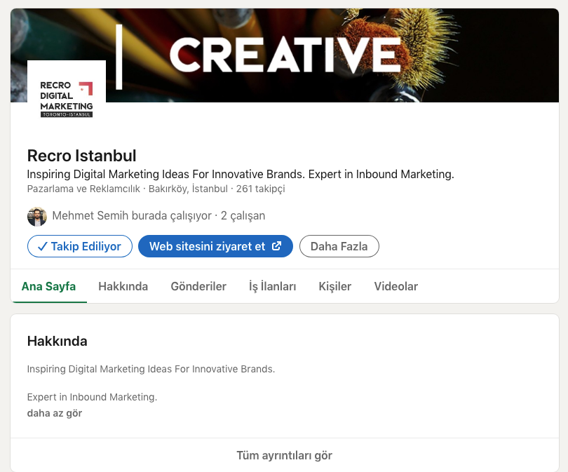Click the Bakırköy, İstanbul location text

pos(188,189)
